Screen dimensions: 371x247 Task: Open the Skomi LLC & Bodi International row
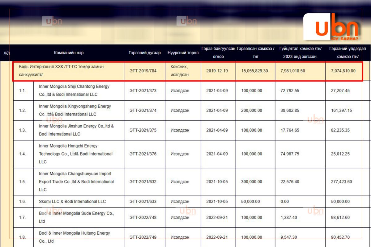[72, 202]
